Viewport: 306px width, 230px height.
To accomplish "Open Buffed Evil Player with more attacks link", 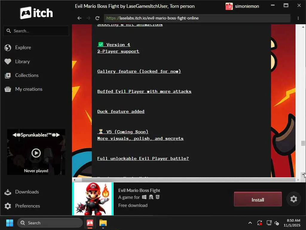I will pos(144,91).
